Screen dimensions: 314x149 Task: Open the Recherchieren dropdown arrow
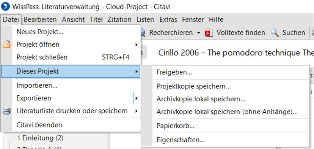click(x=198, y=33)
